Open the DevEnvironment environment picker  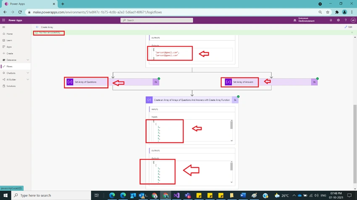point(304,20)
